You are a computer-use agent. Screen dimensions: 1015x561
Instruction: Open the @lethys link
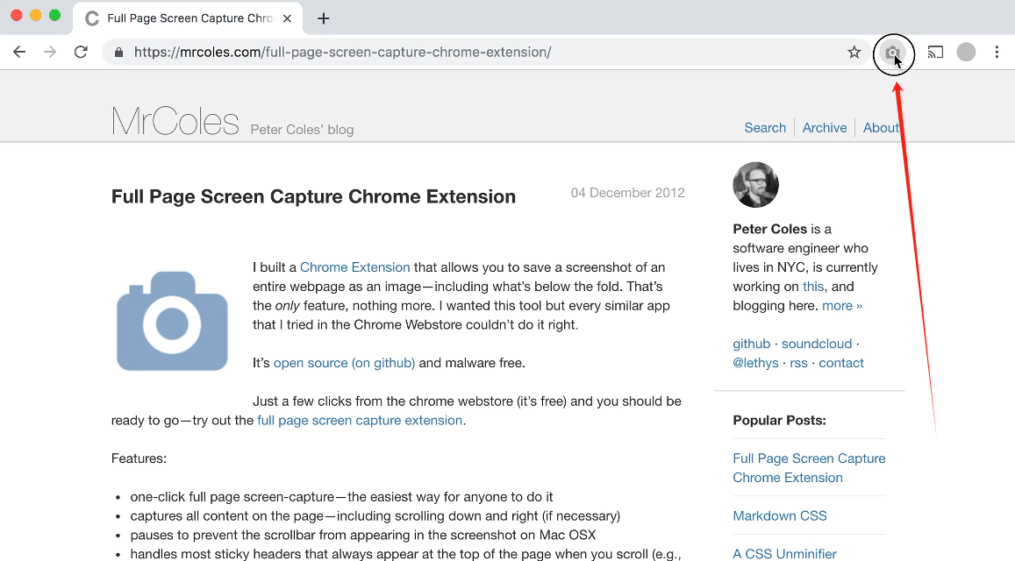pos(755,363)
